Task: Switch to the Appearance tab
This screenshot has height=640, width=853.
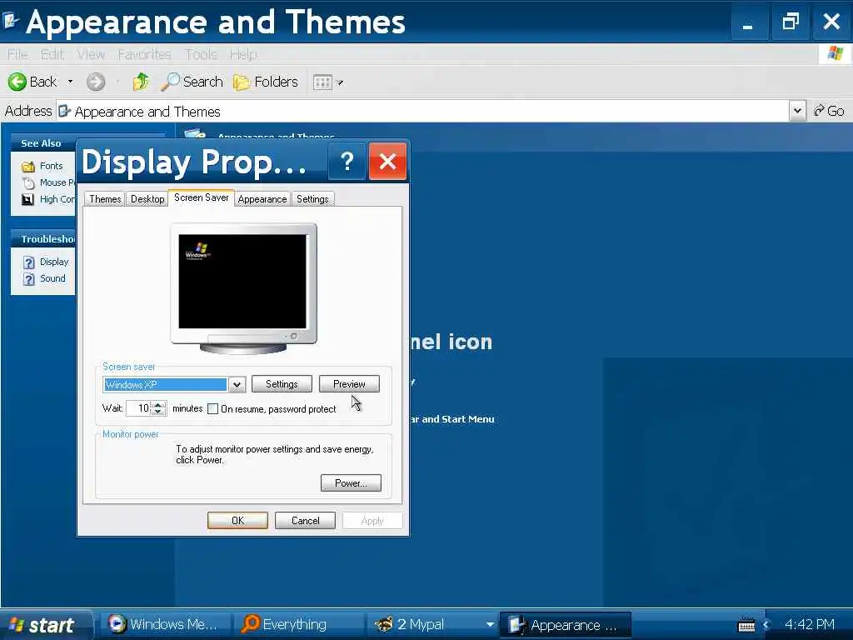Action: [x=262, y=199]
